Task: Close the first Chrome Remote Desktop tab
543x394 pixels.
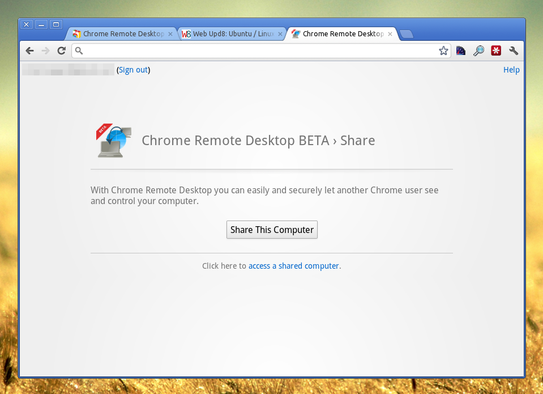Action: click(x=170, y=34)
